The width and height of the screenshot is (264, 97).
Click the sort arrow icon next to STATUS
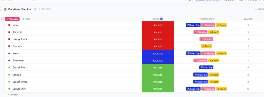pyautogui.click(x=161, y=19)
